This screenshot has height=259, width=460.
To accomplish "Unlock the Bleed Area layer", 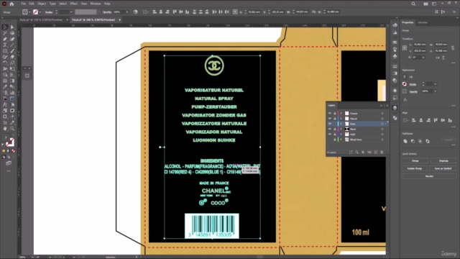I will pyautogui.click(x=335, y=140).
